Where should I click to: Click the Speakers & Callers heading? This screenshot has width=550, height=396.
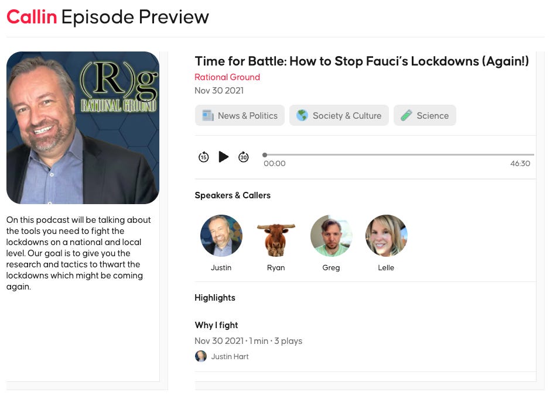tap(233, 195)
